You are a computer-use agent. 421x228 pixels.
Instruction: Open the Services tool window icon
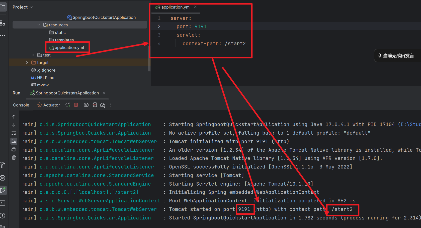3,178
